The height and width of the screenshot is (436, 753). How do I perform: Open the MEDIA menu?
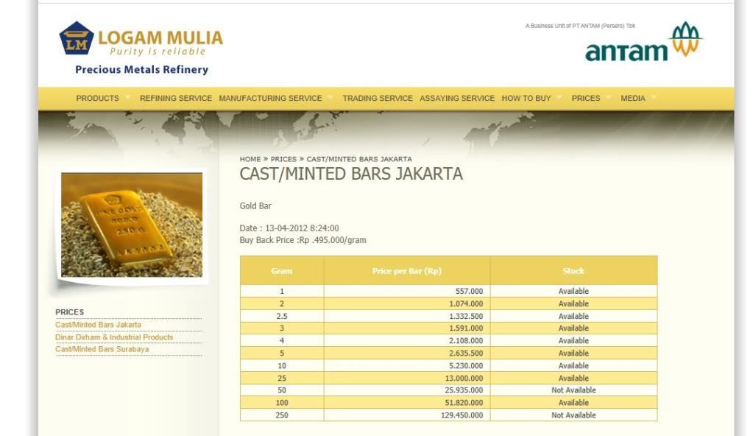[633, 98]
